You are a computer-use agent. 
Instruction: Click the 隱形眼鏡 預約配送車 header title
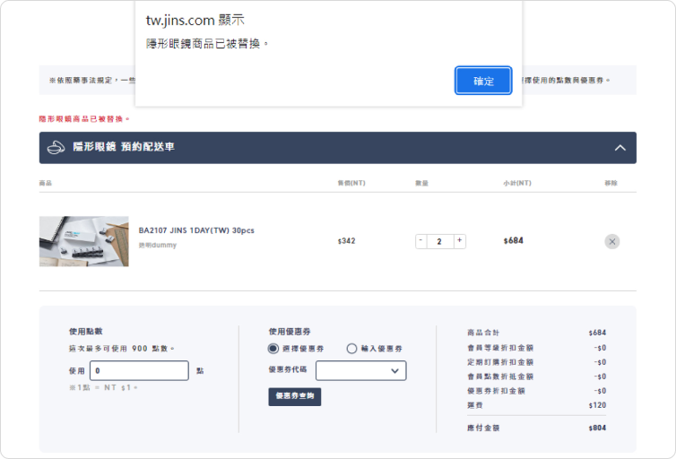(x=124, y=147)
